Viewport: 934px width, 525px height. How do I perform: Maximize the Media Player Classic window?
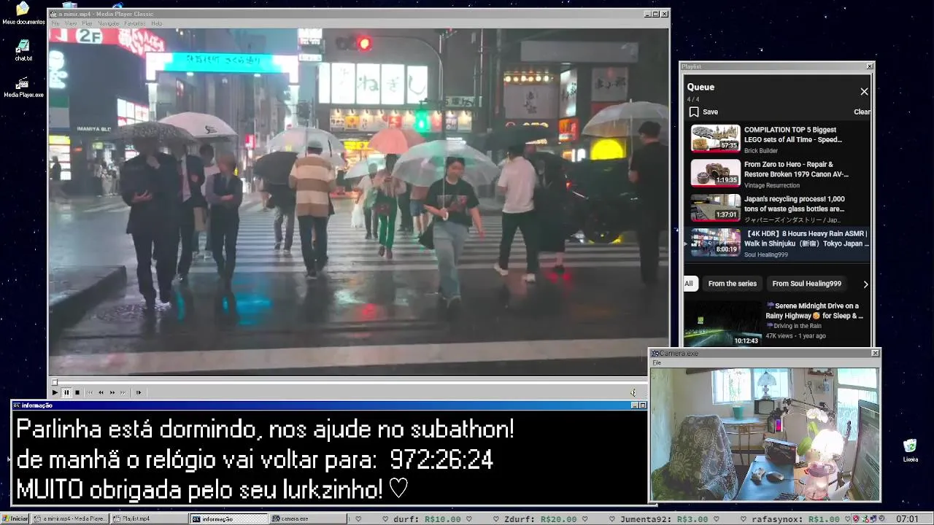pos(655,14)
